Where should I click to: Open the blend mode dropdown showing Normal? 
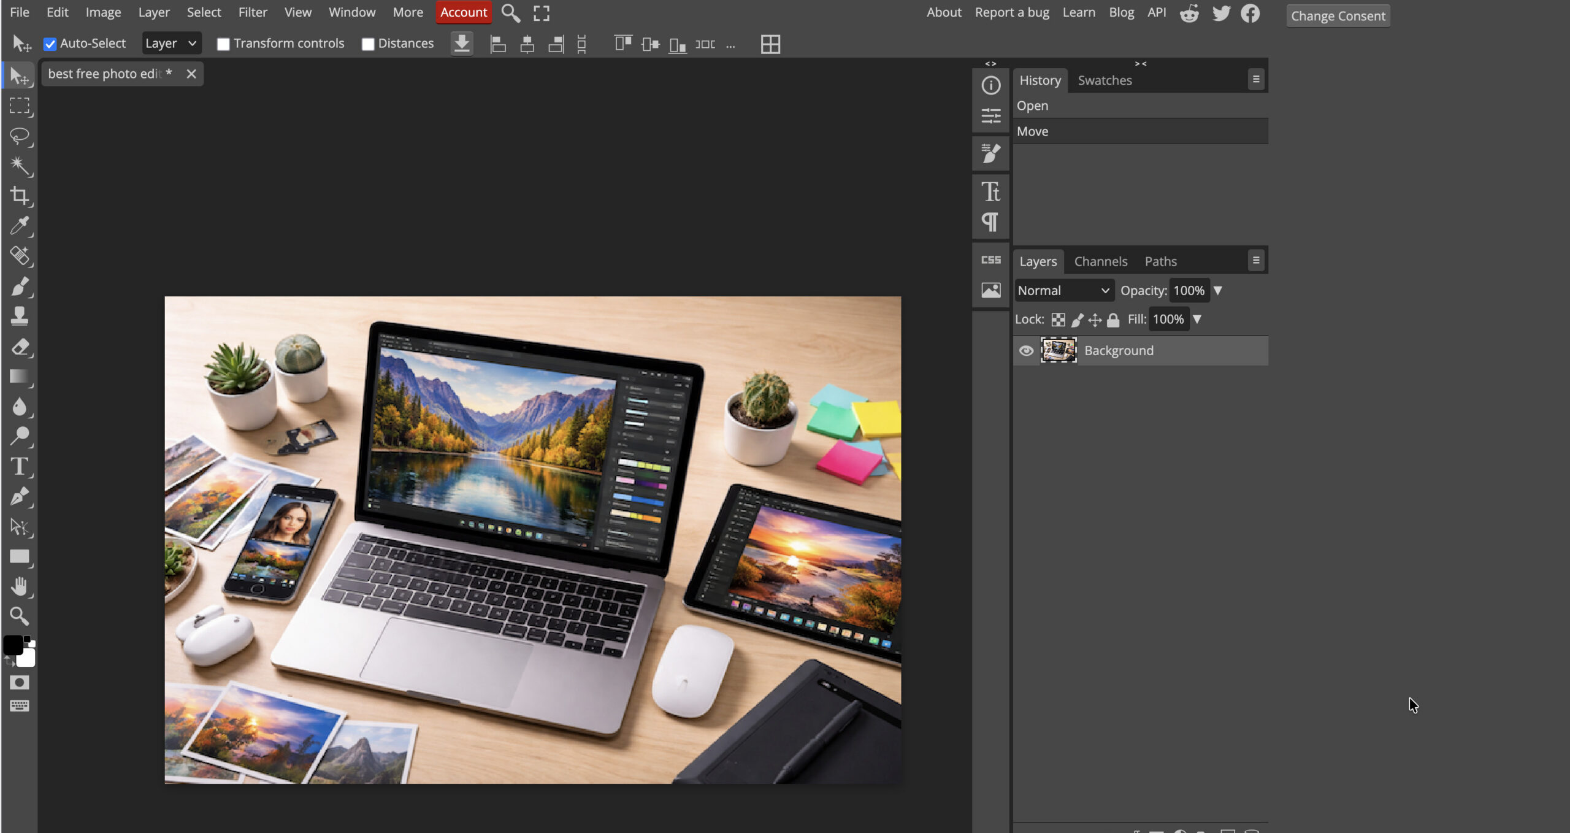click(1063, 290)
